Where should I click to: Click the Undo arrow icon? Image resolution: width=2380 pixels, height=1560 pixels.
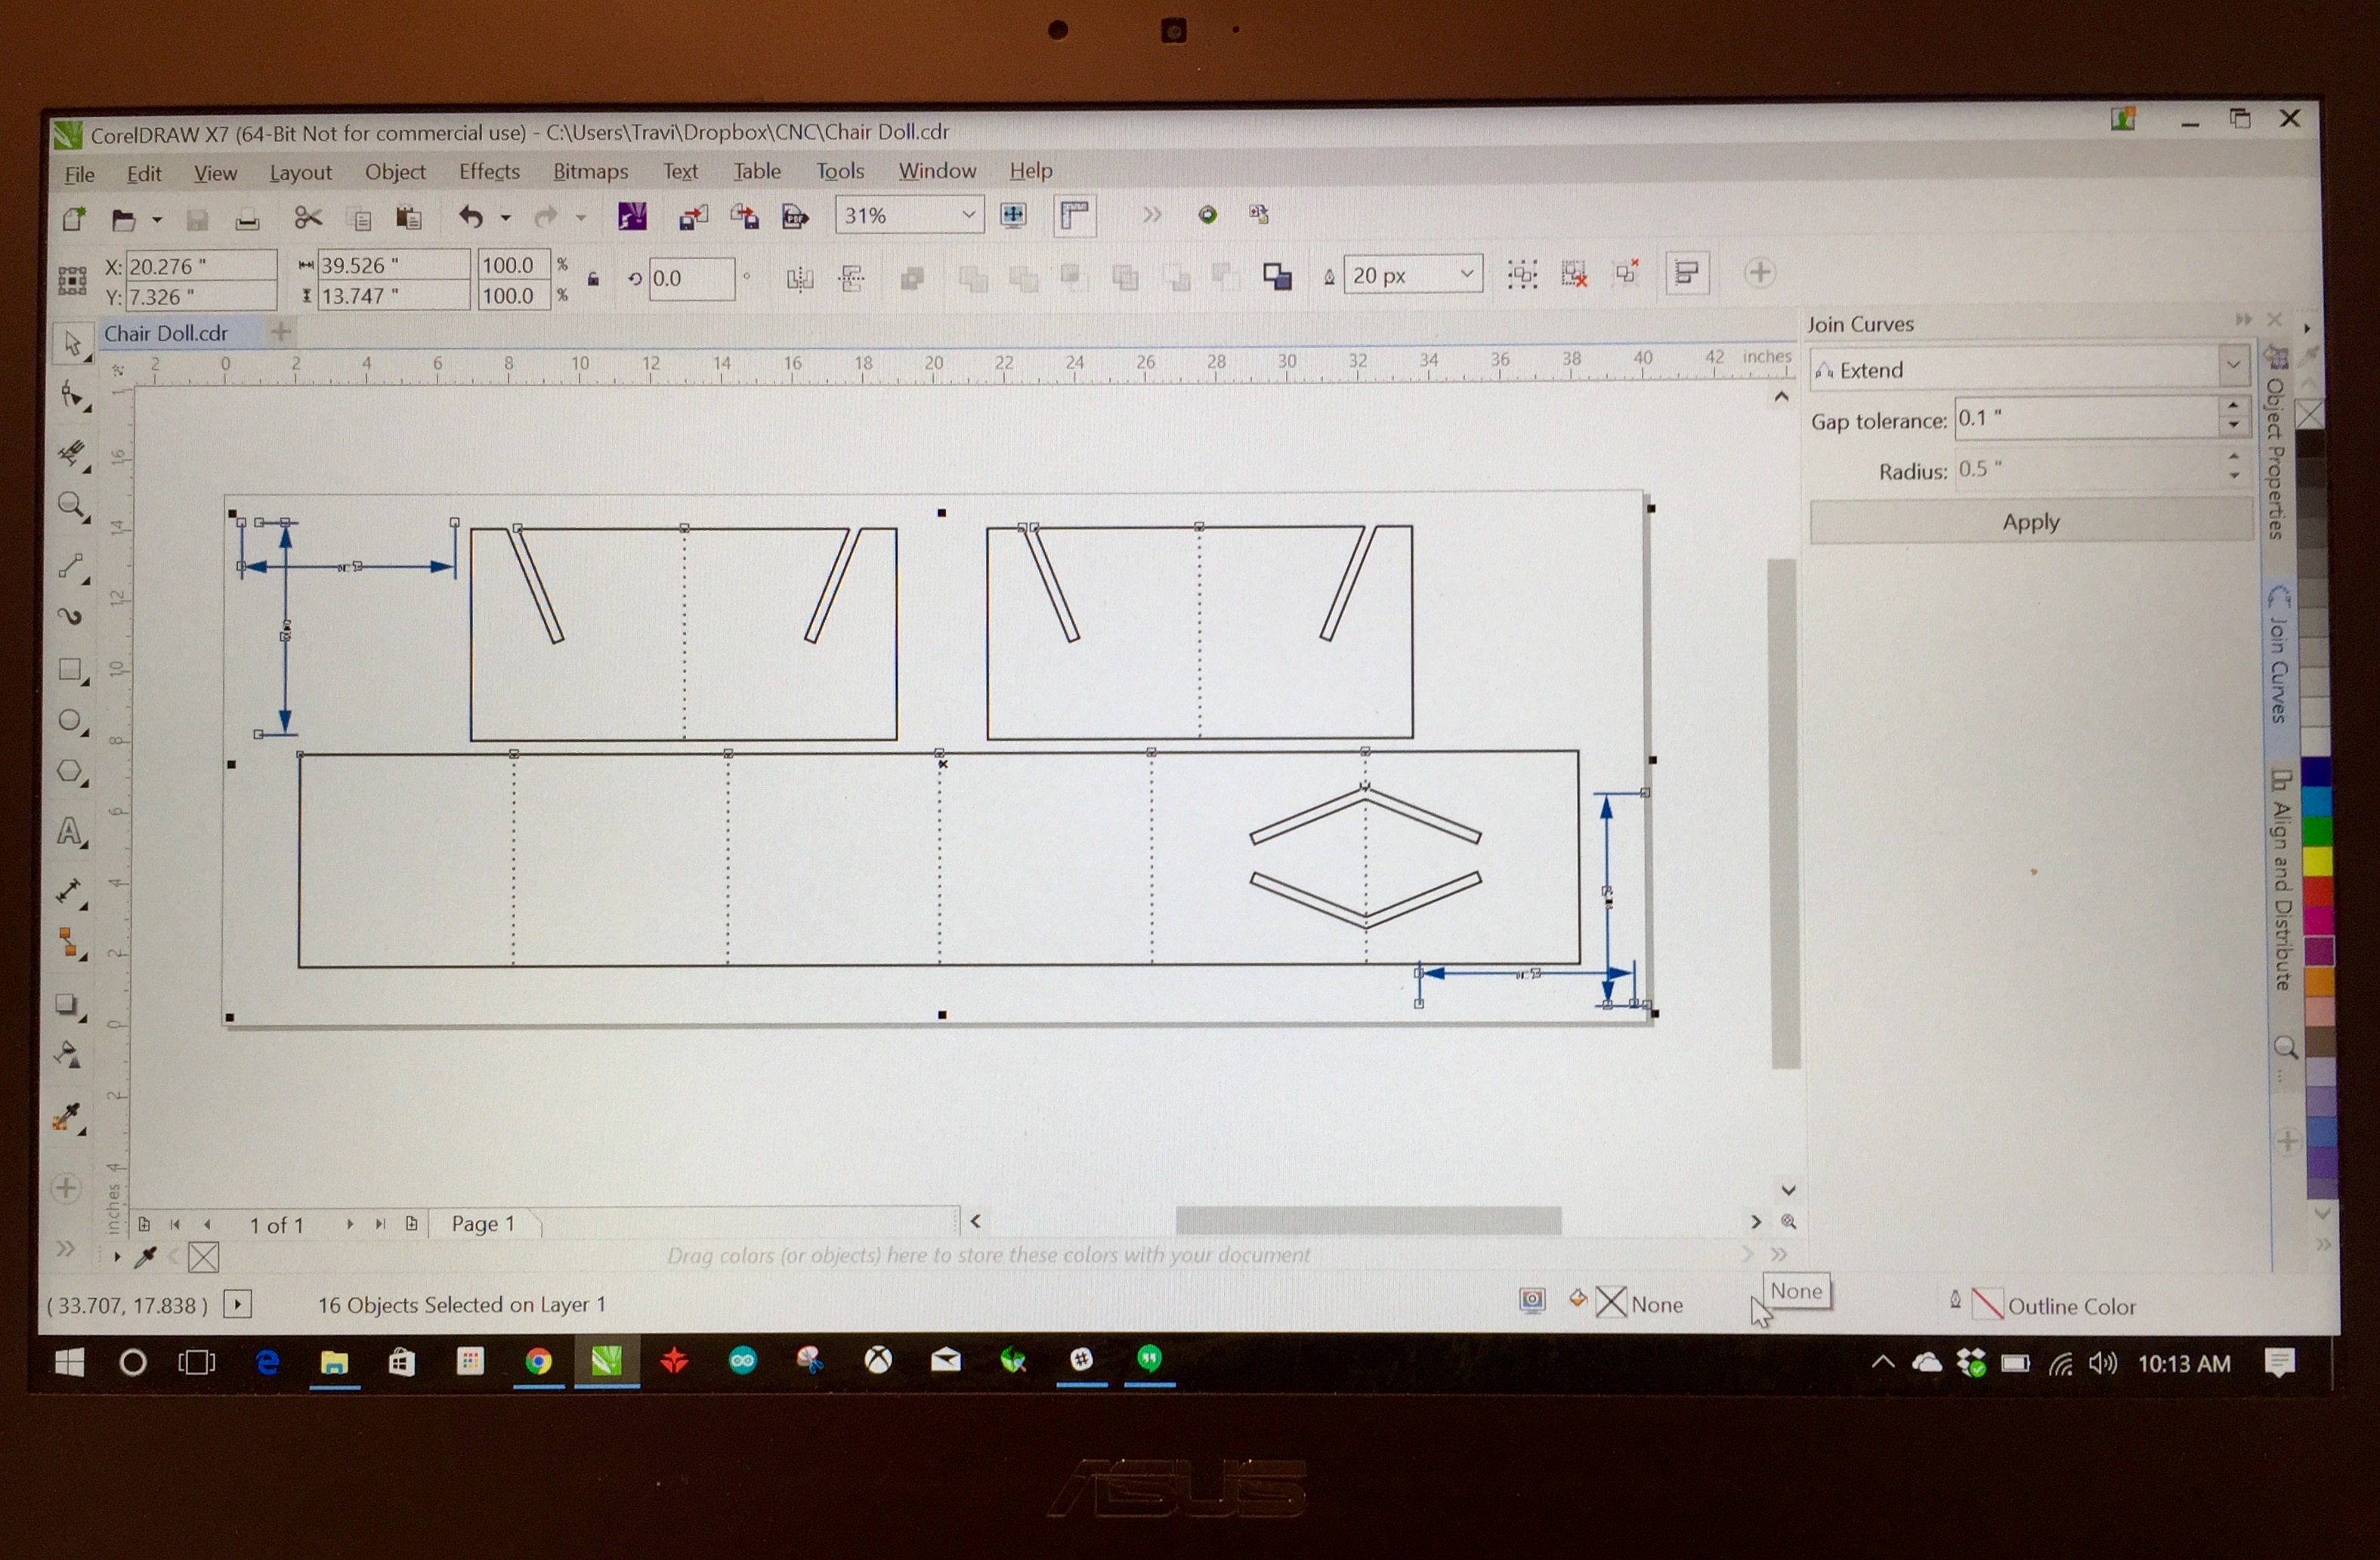(470, 216)
